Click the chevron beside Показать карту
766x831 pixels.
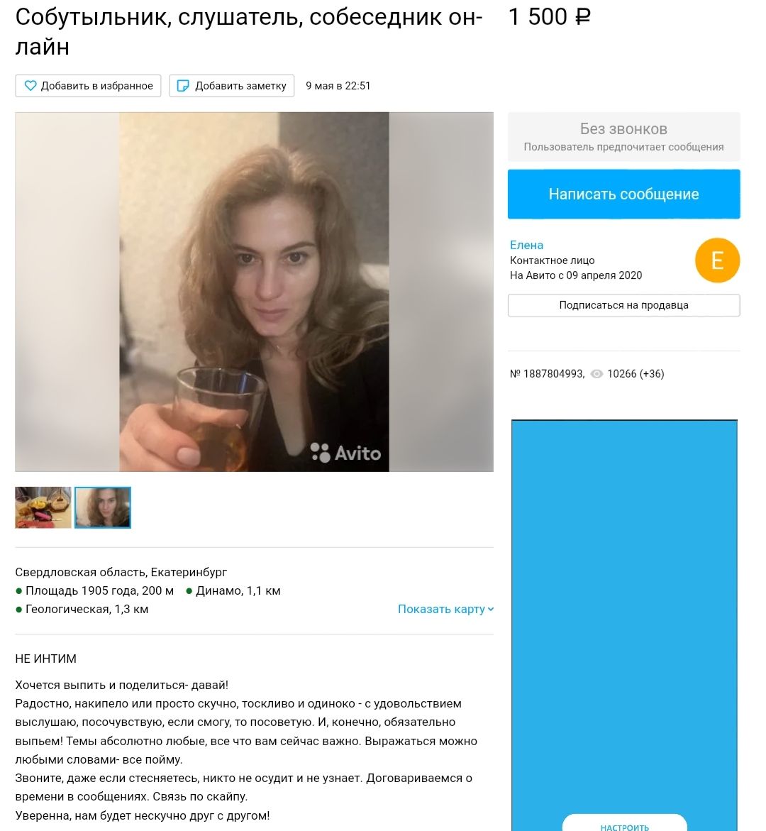click(491, 610)
